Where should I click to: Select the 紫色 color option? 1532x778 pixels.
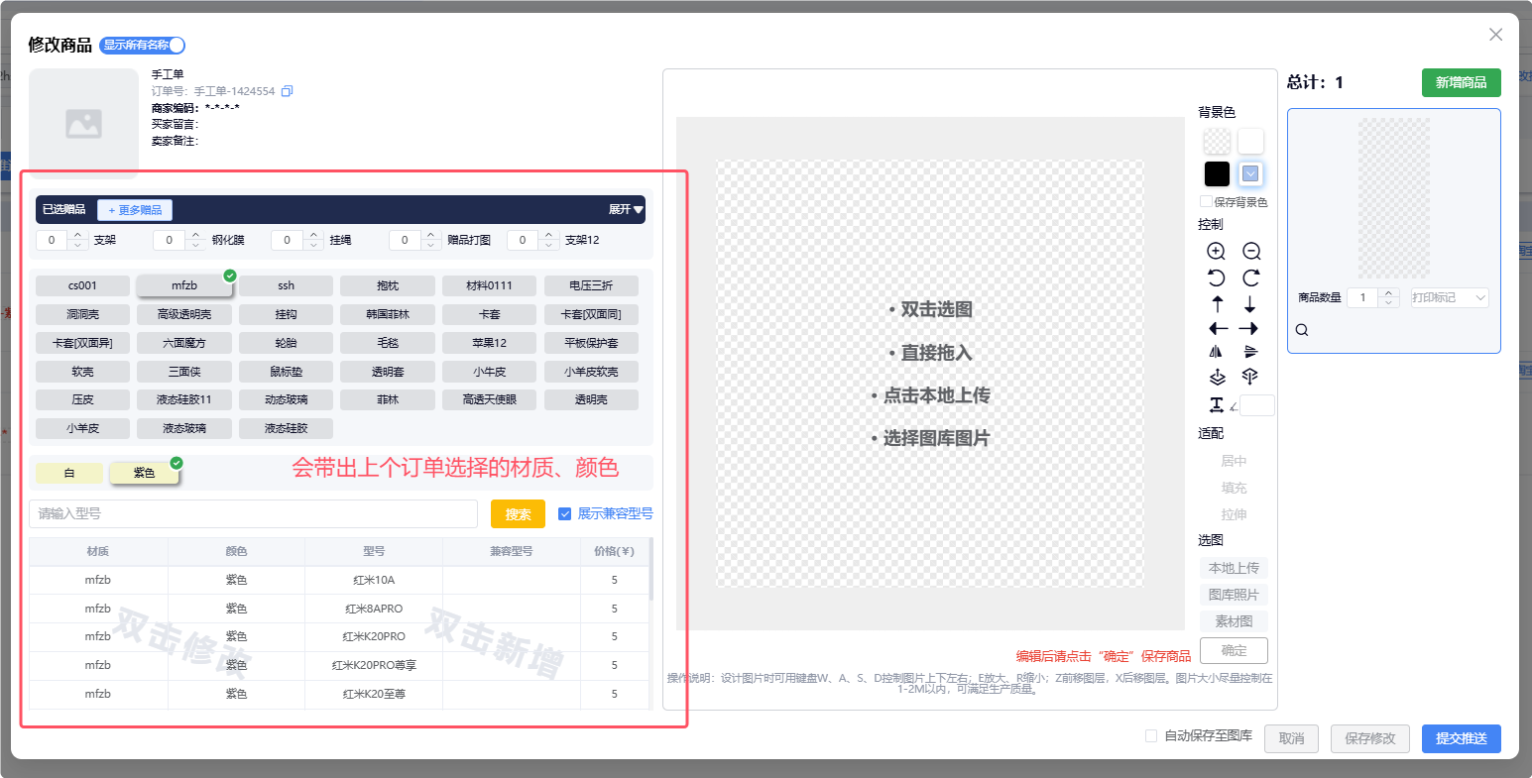click(144, 473)
